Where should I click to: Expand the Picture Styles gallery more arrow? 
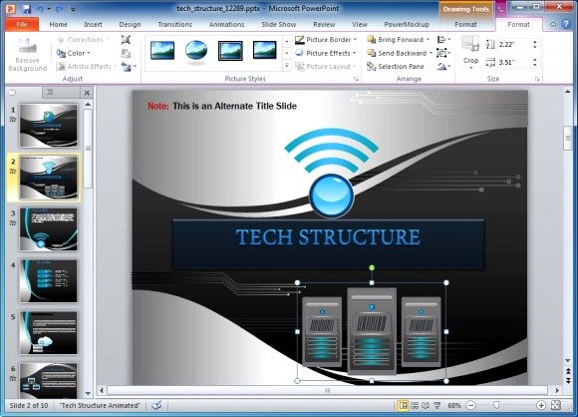(287, 67)
